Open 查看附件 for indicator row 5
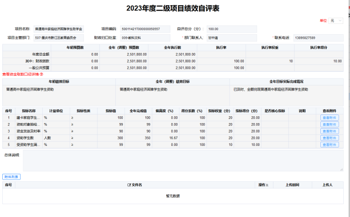 click(329, 145)
